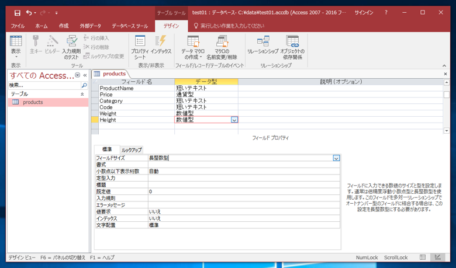Choose ルックアップの変更 lookup modification

(104, 56)
